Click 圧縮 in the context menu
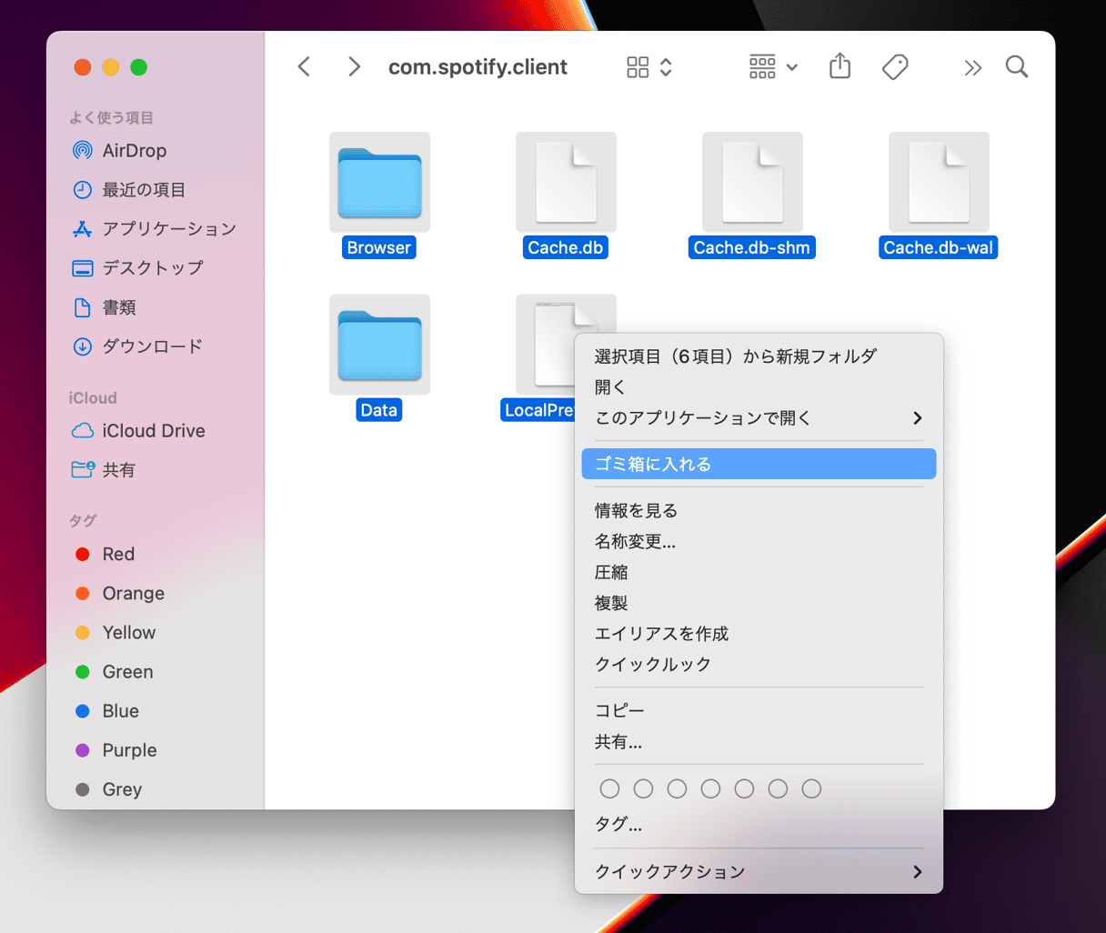 pos(611,572)
